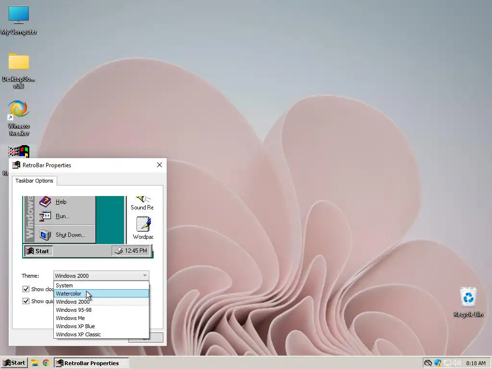
Task: Toggle the Show quick launch checkbox
Action: [x=26, y=301]
